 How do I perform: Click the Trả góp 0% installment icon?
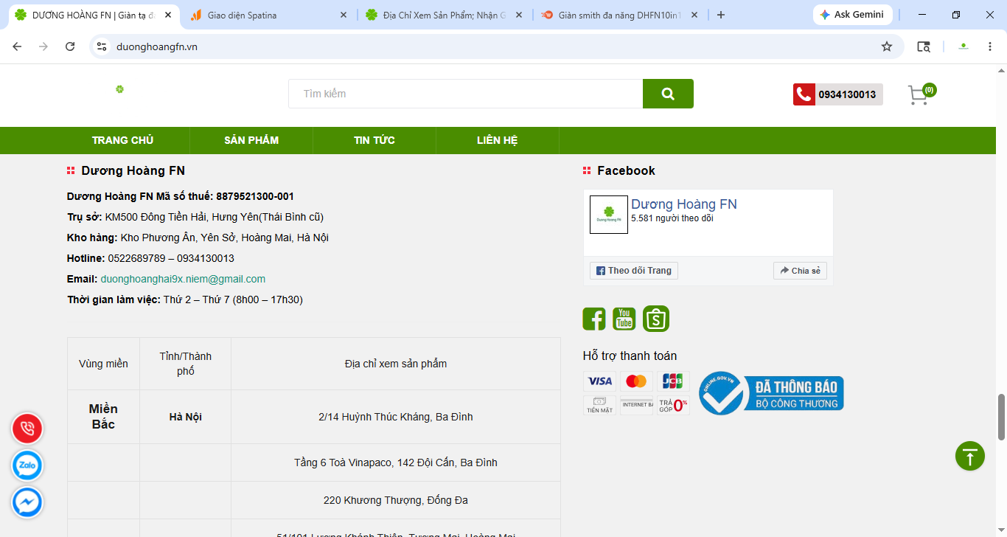click(673, 405)
